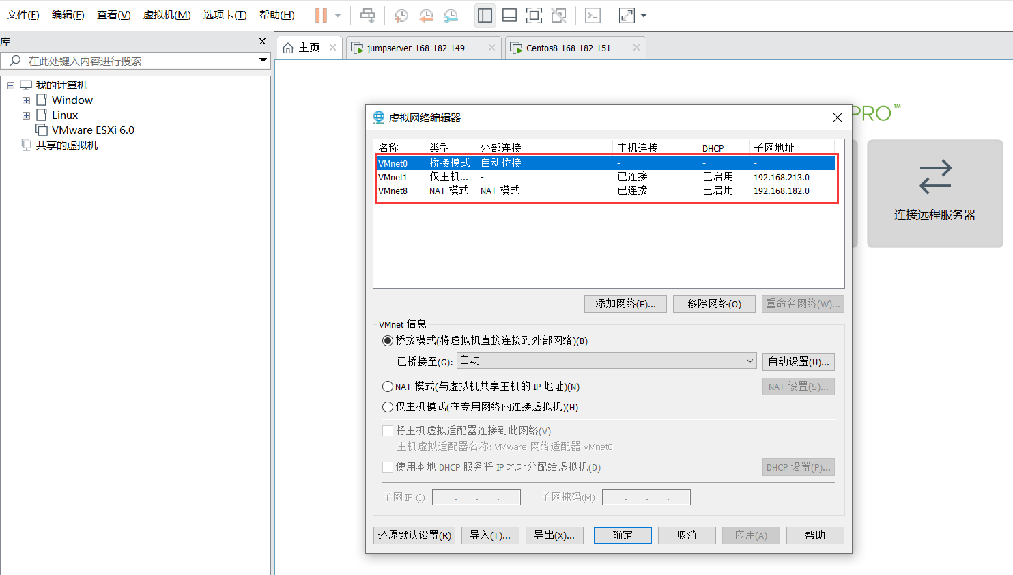Click the take snapshot clock icon
This screenshot has height=575, width=1013.
(x=401, y=15)
